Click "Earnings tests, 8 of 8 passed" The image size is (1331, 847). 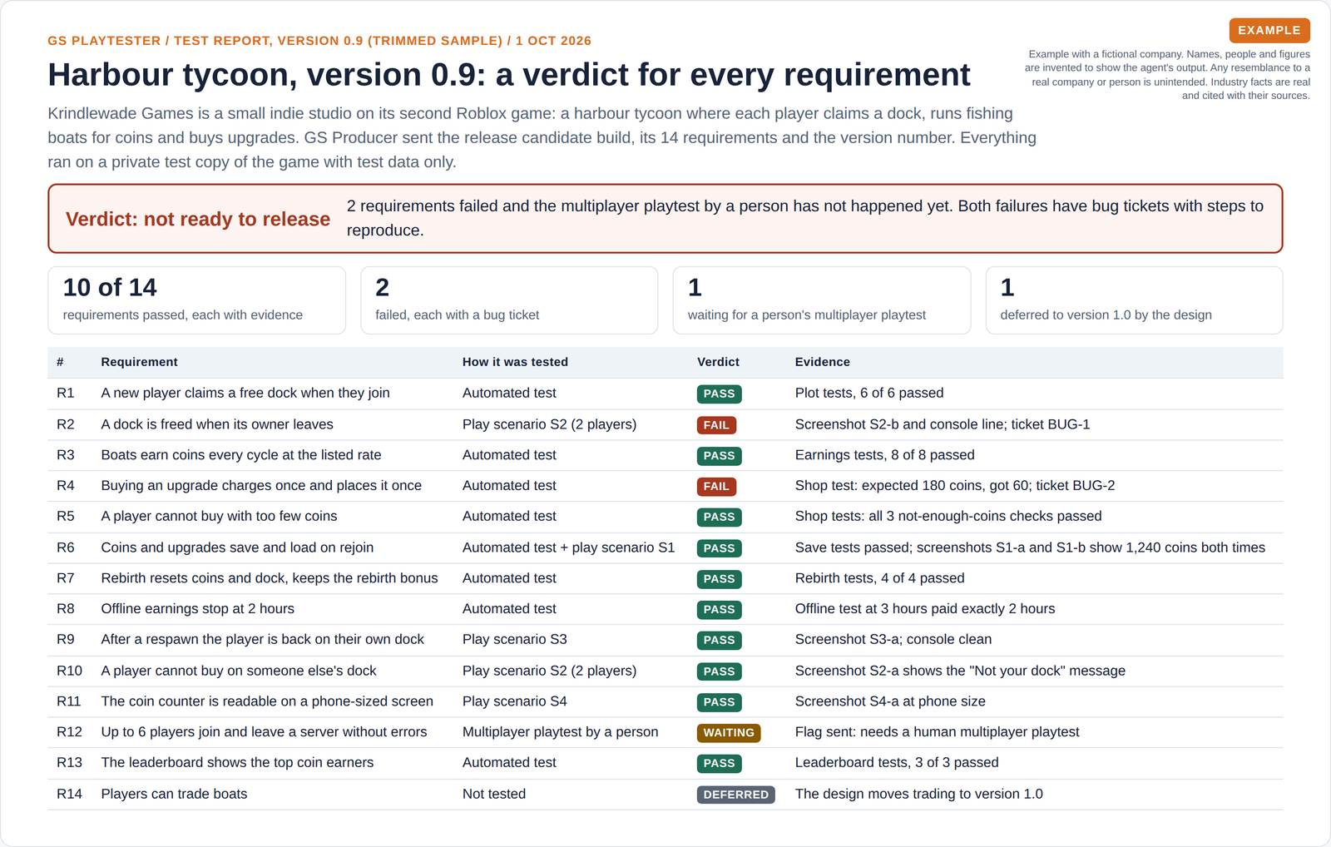884,455
